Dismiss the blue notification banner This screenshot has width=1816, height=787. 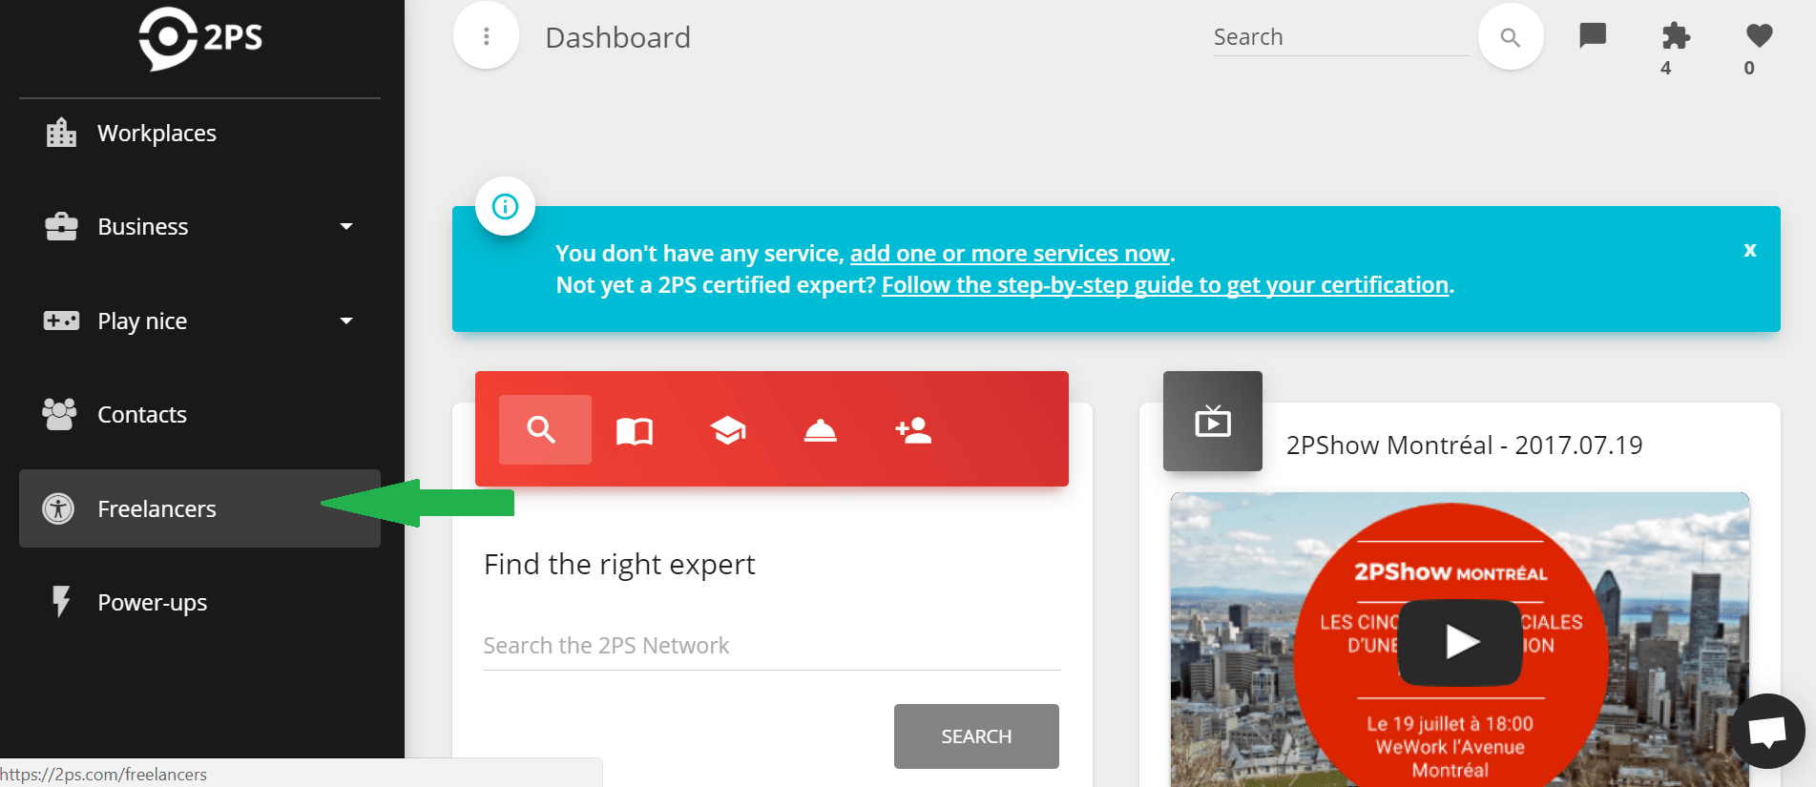pos(1750,250)
